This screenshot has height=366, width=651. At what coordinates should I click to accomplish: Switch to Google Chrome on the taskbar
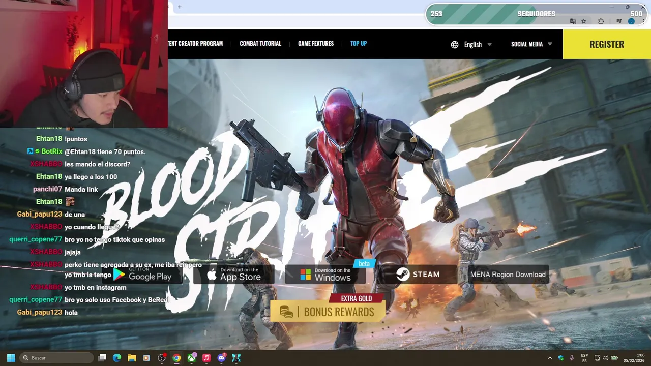click(x=176, y=358)
